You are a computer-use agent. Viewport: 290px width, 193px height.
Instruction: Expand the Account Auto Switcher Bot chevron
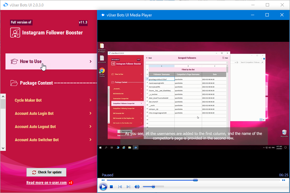click(x=91, y=140)
